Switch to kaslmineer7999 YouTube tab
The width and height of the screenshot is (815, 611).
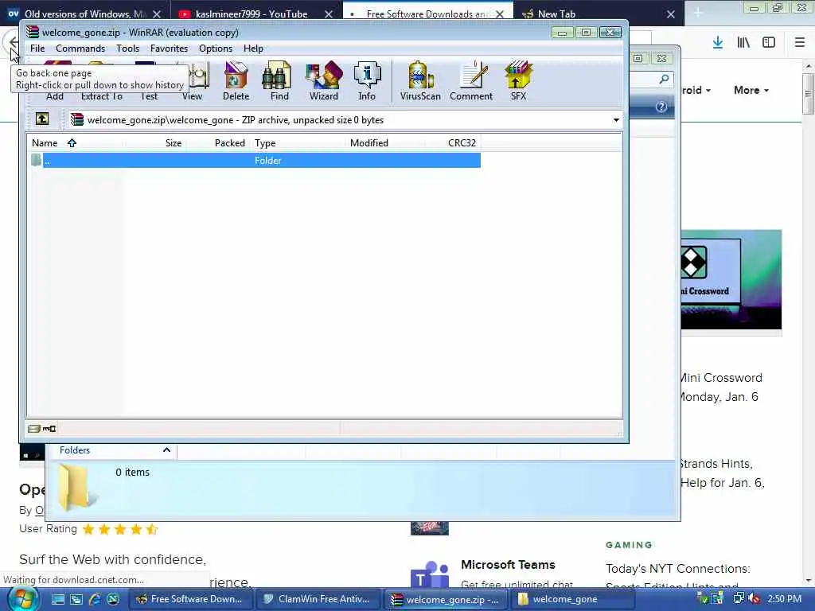pos(252,14)
